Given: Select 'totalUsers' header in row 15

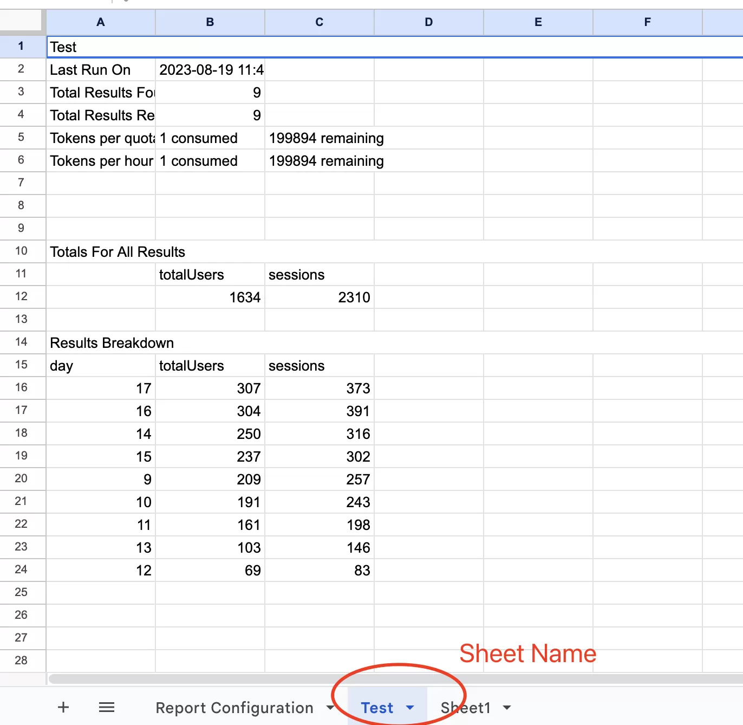Looking at the screenshot, I should coord(210,366).
